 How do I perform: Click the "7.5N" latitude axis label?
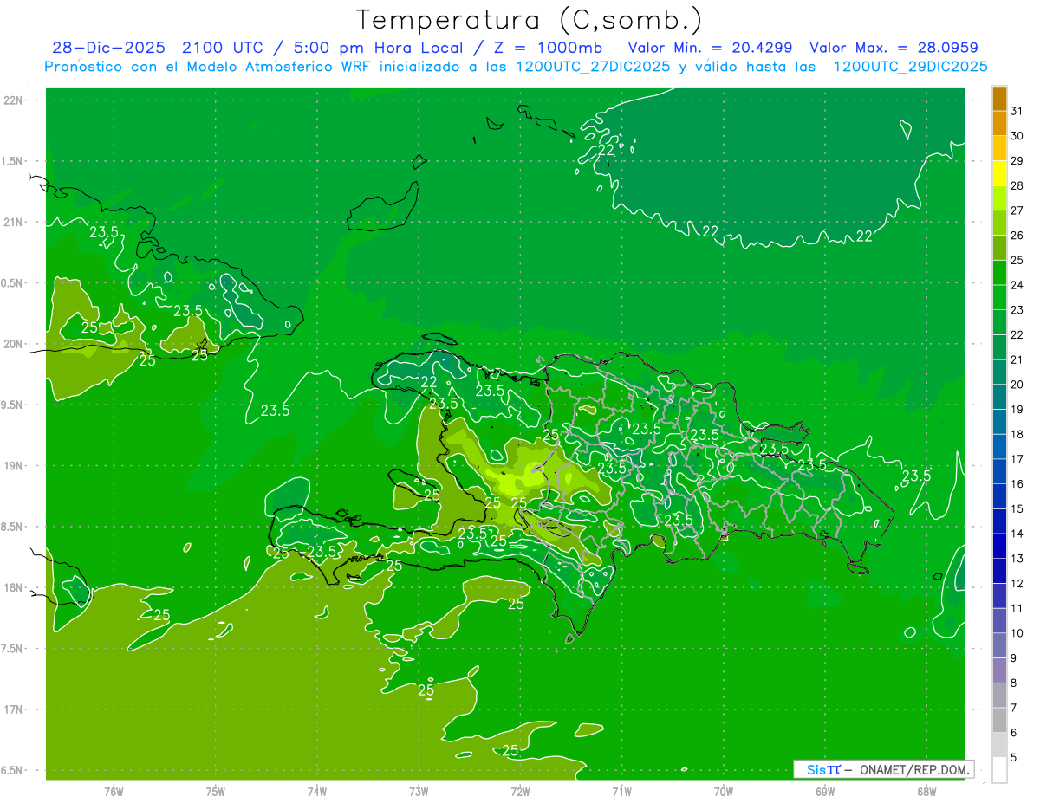point(13,649)
